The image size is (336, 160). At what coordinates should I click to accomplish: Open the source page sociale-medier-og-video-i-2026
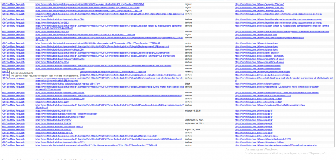coord(276,146)
